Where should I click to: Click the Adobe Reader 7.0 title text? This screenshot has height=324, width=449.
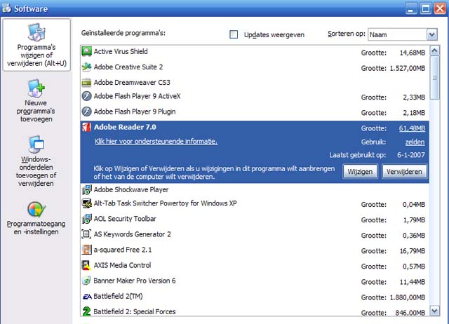125,127
